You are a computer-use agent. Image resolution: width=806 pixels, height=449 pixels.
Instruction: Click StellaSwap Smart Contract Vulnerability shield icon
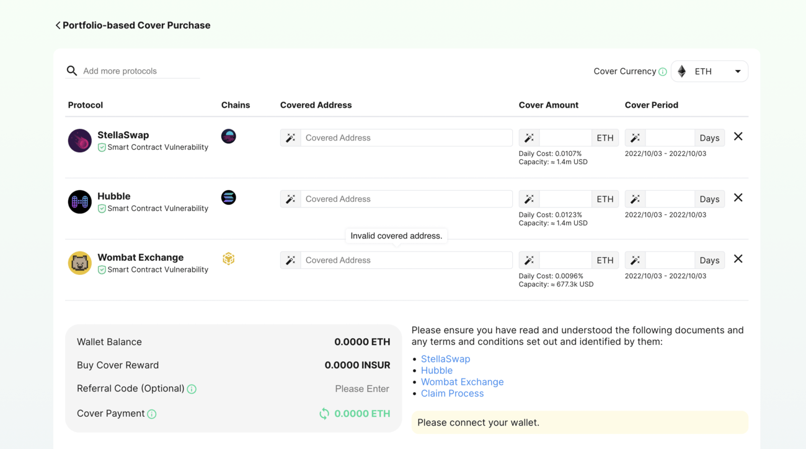click(102, 147)
